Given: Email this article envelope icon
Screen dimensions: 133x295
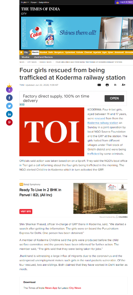Looking at the screenshot, I should tap(99, 85).
